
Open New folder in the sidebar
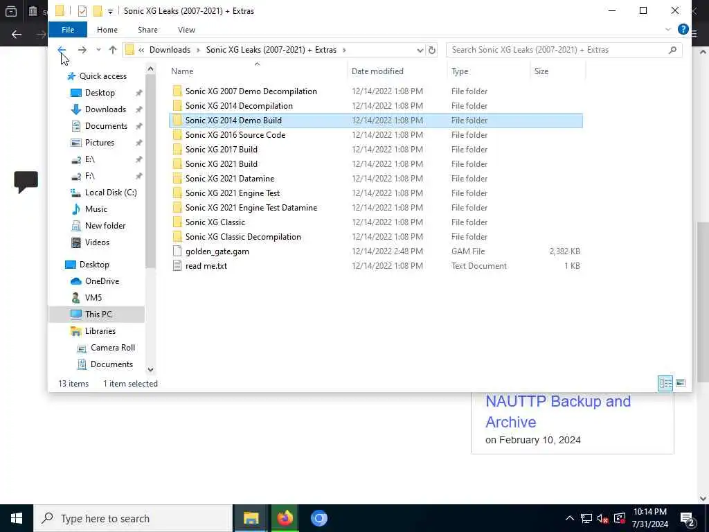point(105,226)
